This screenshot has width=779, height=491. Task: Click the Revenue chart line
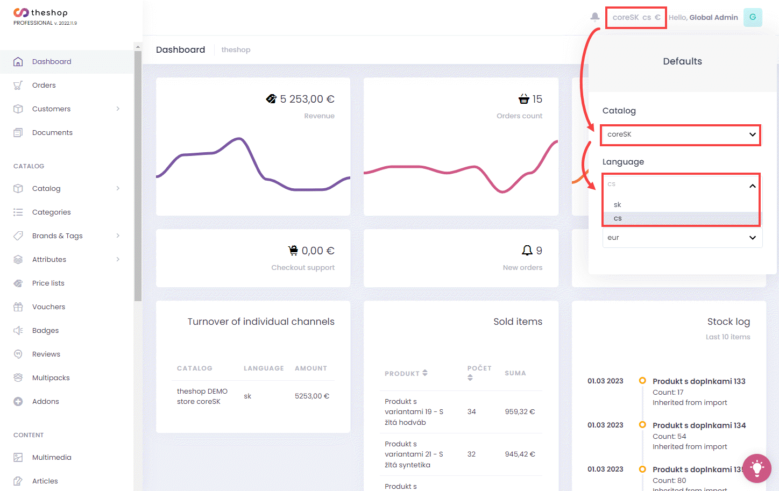click(x=253, y=165)
